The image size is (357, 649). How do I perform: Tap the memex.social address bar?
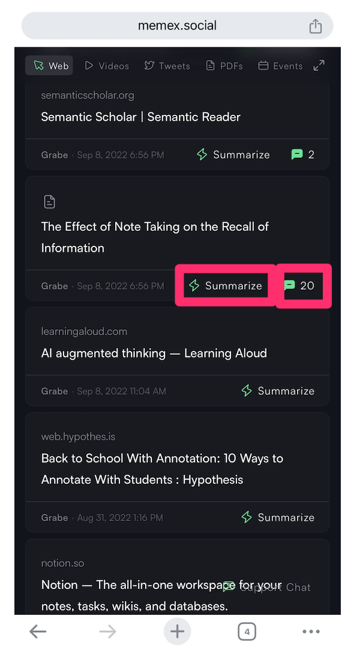coord(177,26)
